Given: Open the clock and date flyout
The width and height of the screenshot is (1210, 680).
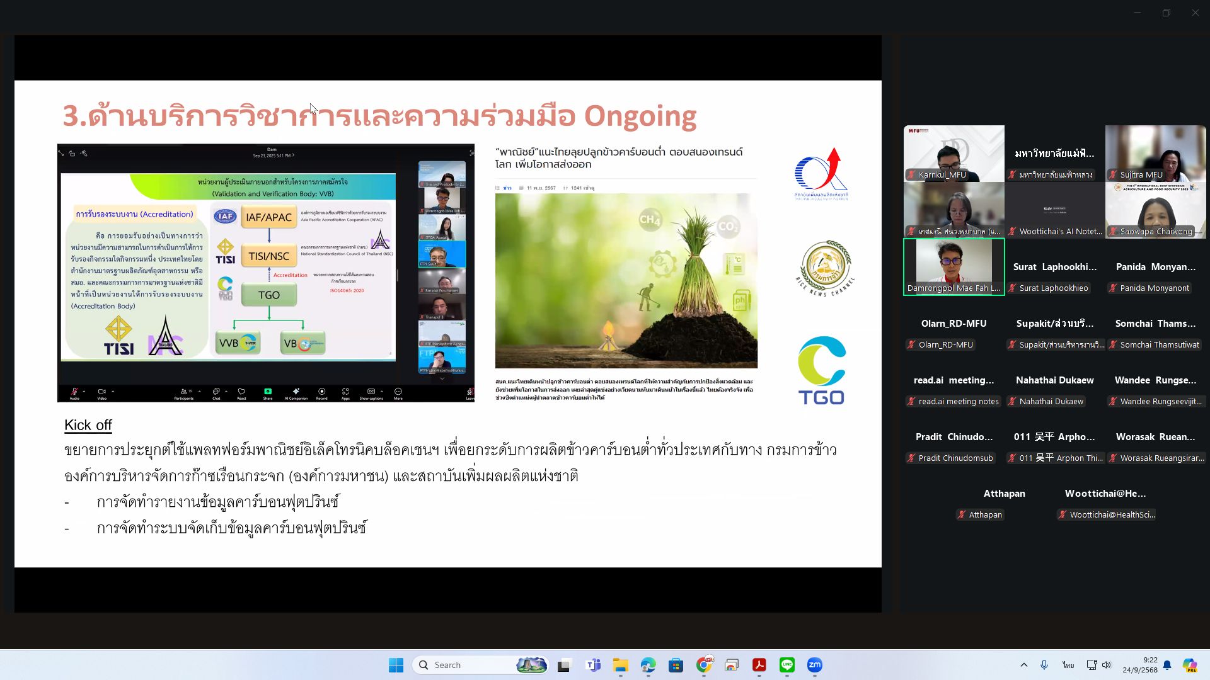Looking at the screenshot, I should click(x=1140, y=665).
